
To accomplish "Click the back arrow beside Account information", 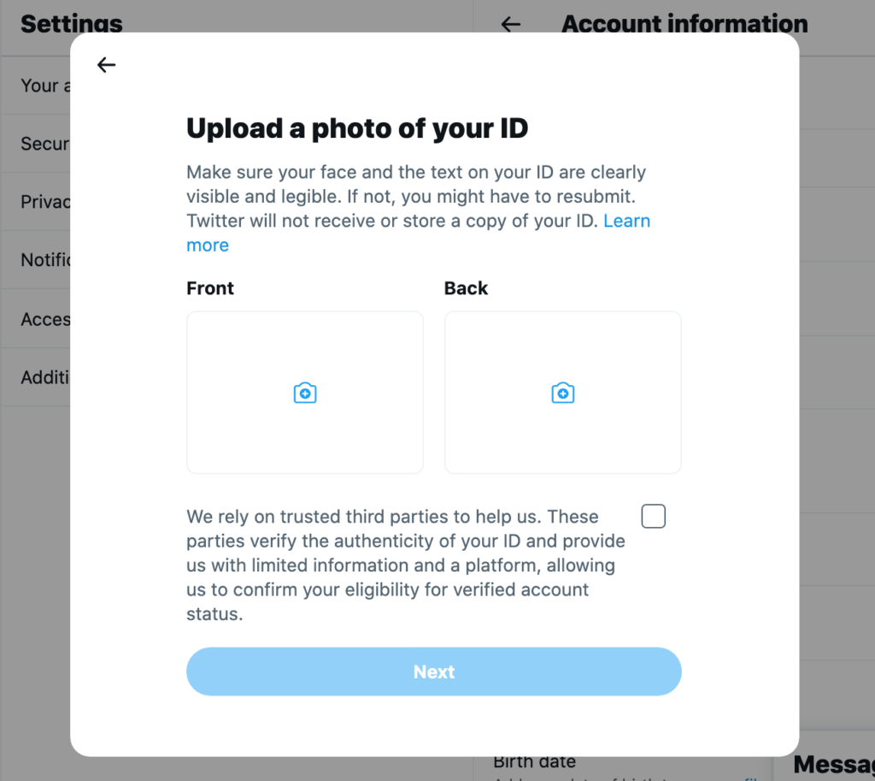I will (x=511, y=24).
